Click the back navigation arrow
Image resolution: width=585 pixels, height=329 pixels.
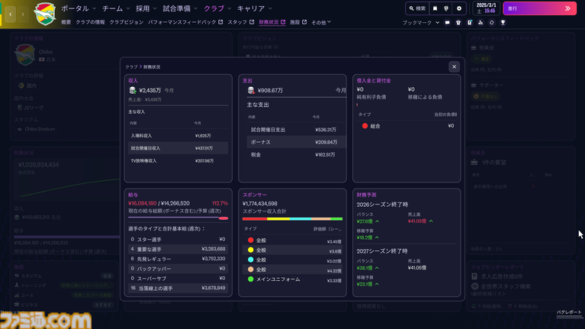click(10, 15)
